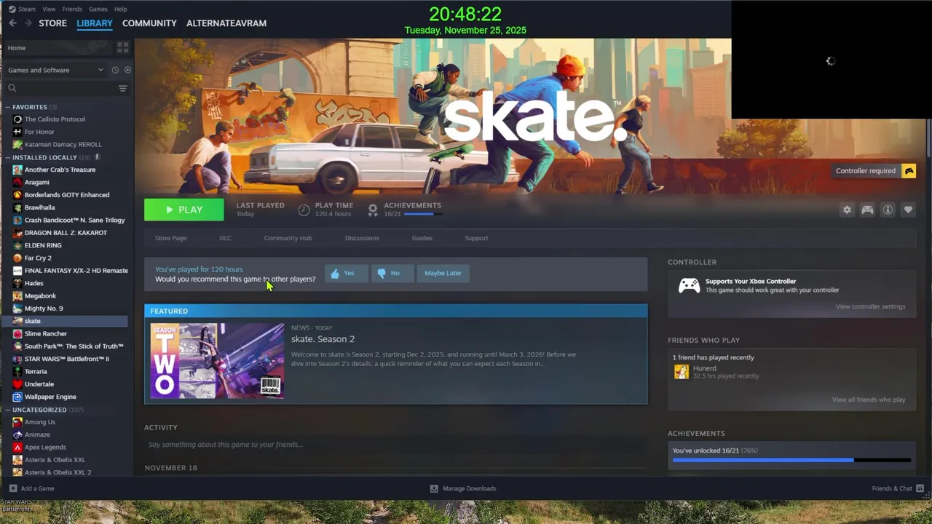Open the View menu

click(49, 9)
